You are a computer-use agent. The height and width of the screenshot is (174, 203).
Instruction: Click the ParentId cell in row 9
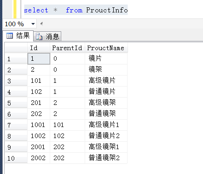(x=67, y=147)
